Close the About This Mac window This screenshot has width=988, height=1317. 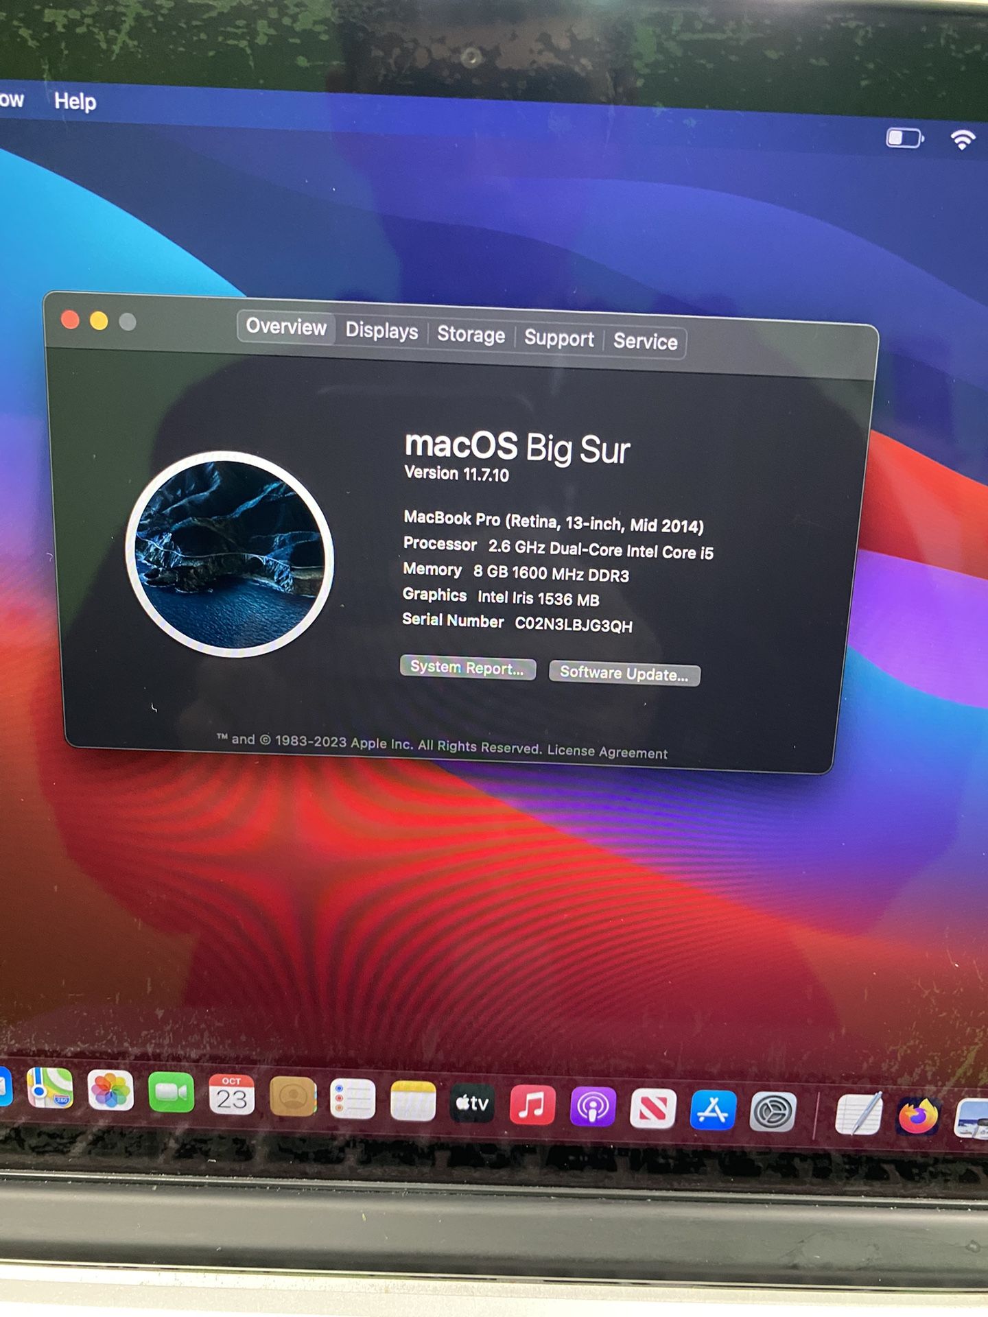click(70, 320)
